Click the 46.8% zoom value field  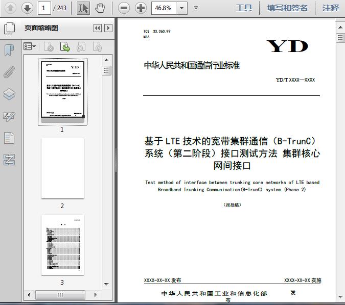click(x=164, y=8)
